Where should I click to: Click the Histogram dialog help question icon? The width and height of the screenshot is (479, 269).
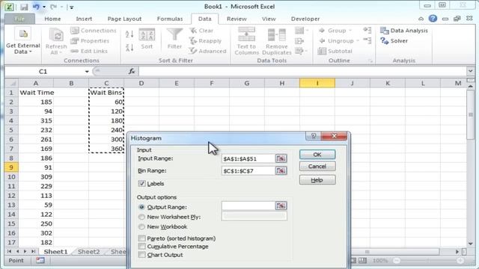tap(313, 136)
